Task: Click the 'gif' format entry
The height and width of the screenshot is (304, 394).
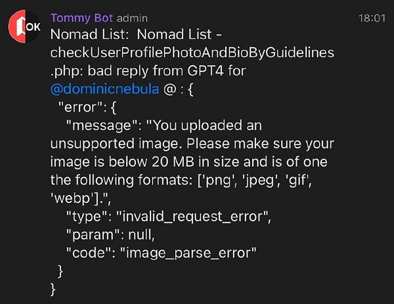Action: click(x=297, y=180)
